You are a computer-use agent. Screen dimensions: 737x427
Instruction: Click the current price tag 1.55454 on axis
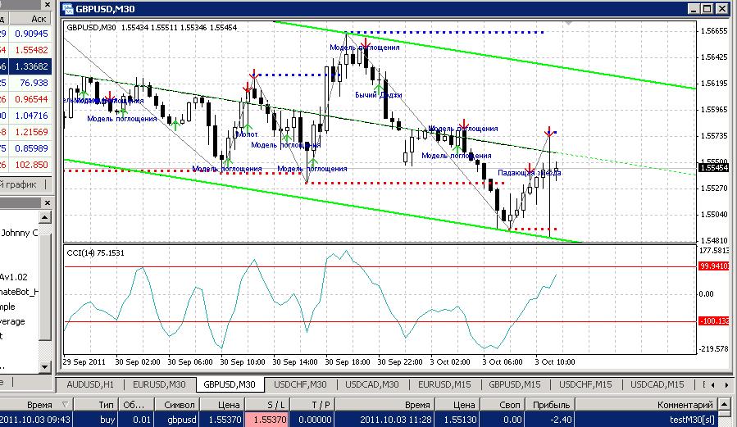(x=714, y=168)
